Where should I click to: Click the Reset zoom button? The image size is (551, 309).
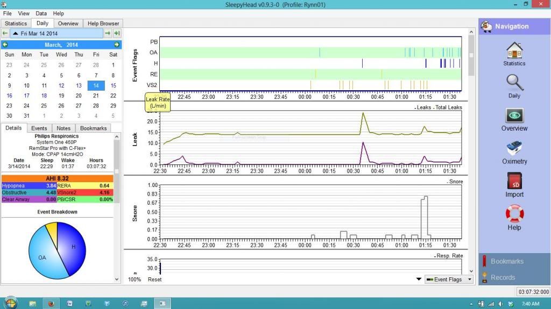[x=155, y=279]
